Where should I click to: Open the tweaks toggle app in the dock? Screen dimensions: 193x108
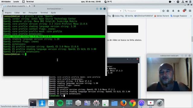coord(105,103)
